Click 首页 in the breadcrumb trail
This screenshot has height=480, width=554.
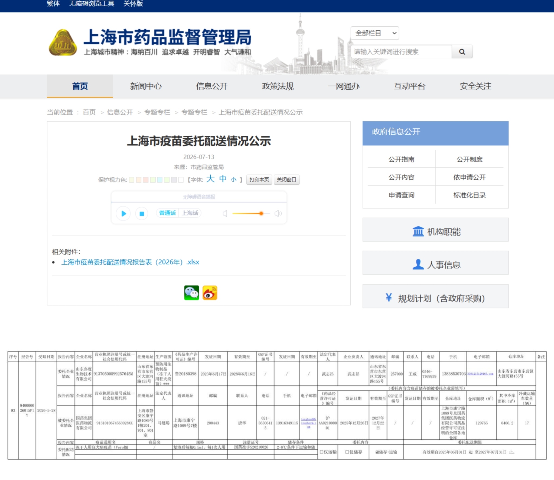[89, 112]
